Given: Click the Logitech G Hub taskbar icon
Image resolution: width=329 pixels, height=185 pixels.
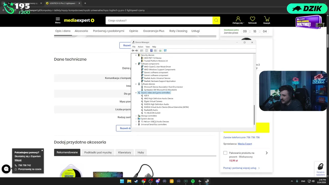Looking at the screenshot, I should [200, 181].
